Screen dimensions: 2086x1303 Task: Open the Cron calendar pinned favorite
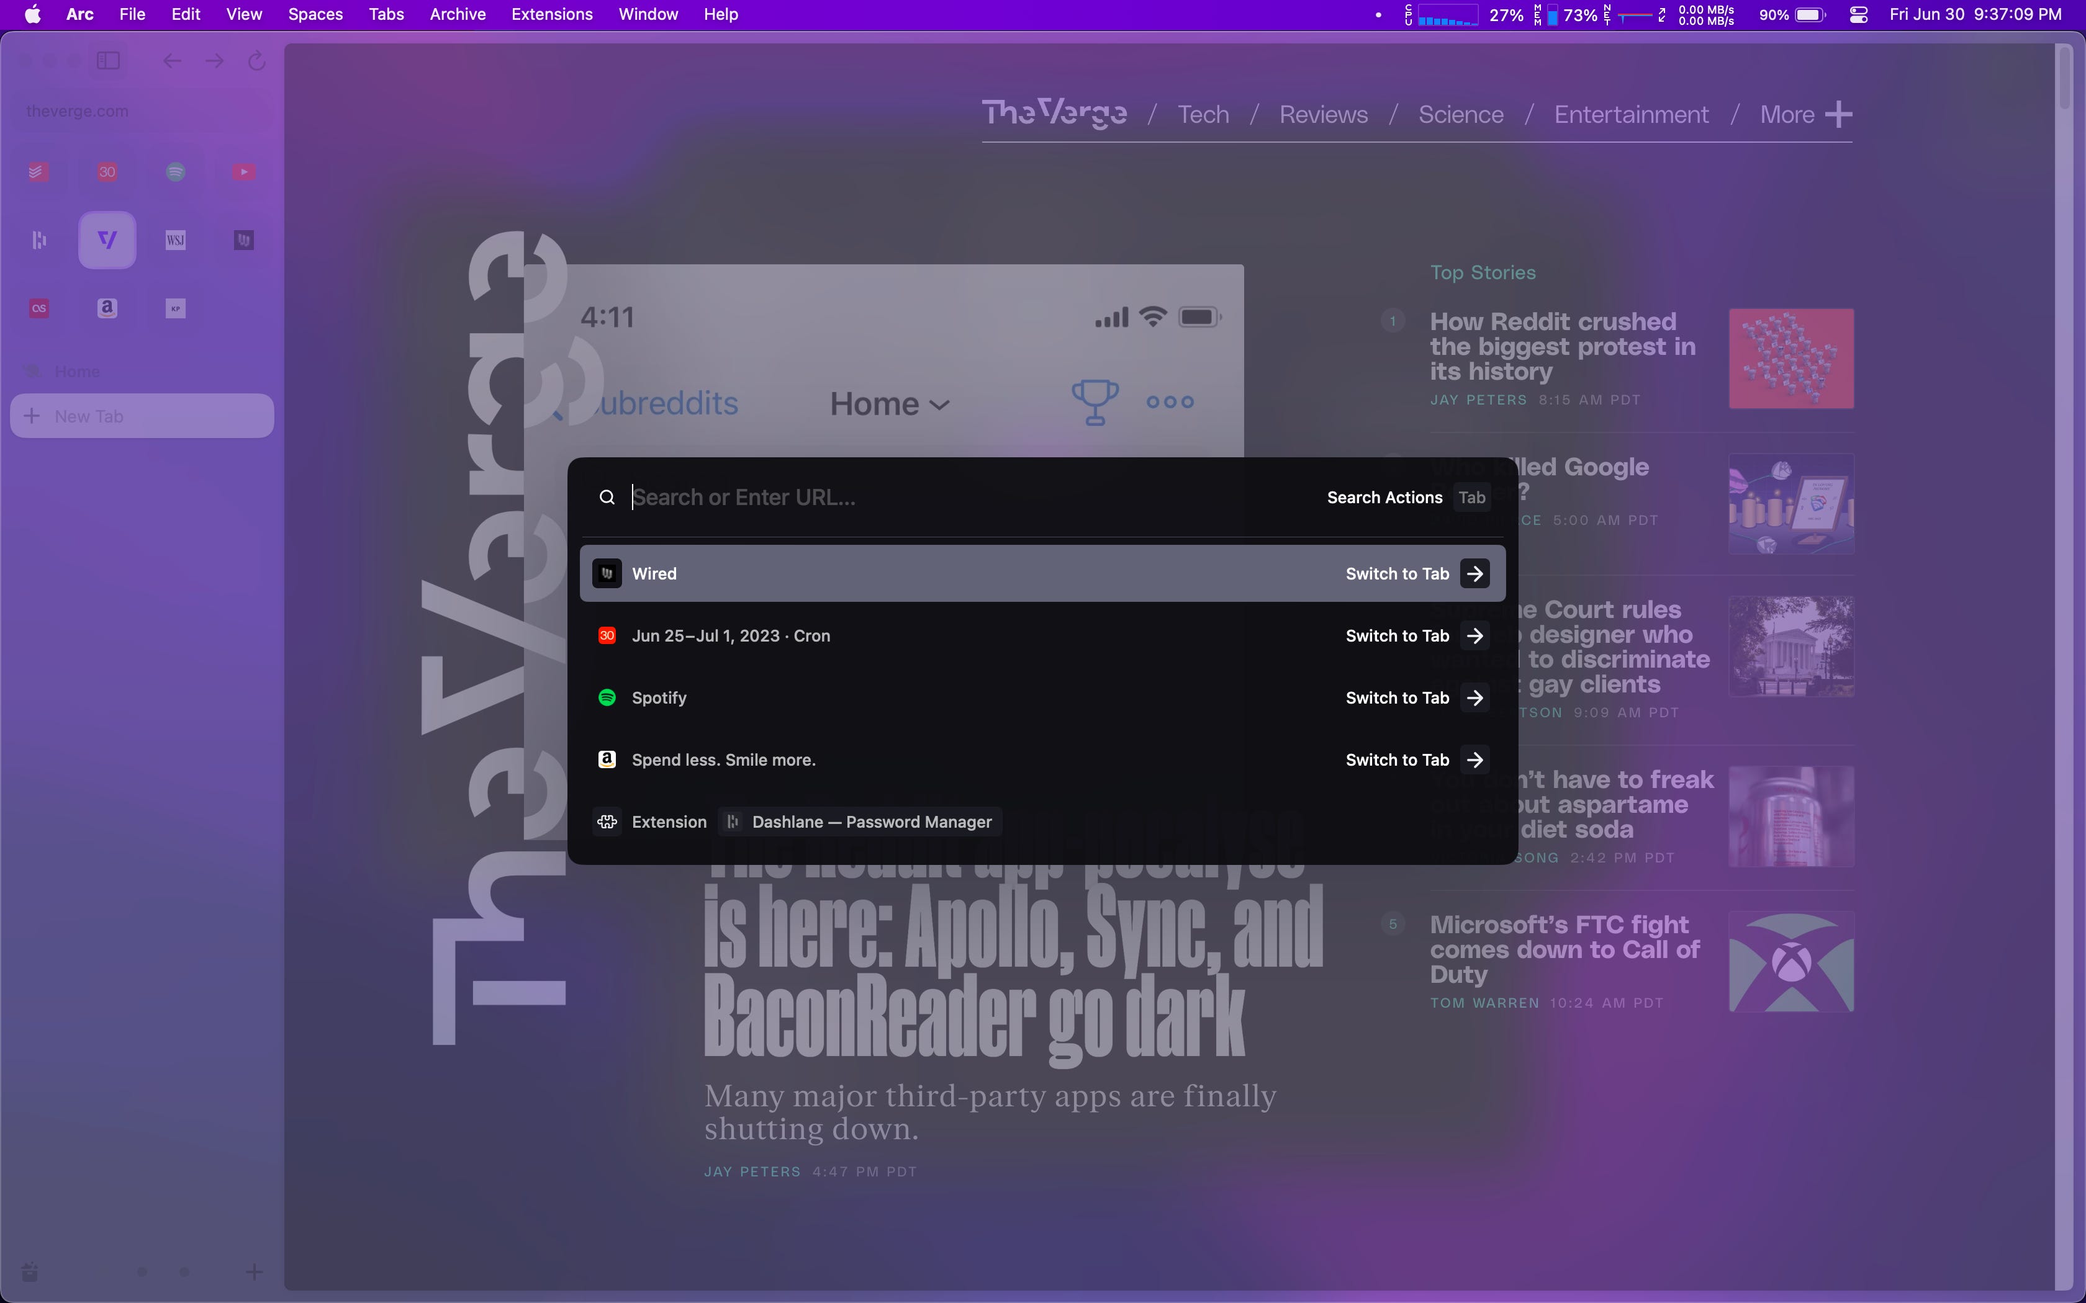coord(107,171)
